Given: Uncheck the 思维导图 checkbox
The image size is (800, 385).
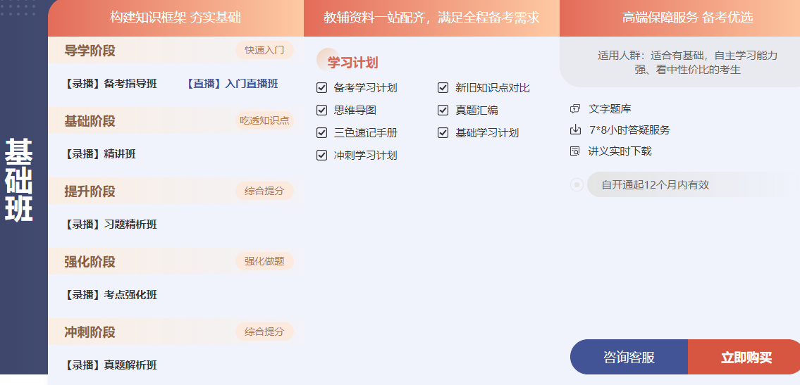Looking at the screenshot, I should 322,111.
